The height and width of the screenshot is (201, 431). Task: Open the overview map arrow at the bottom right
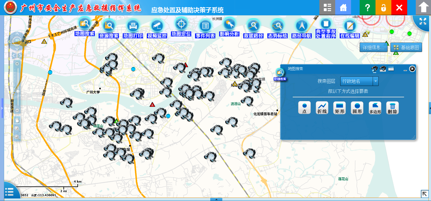pyautogui.click(x=424, y=194)
